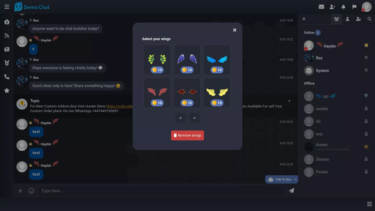Go to next wings page arrow
The height and width of the screenshot is (211, 375).
coord(194,118)
